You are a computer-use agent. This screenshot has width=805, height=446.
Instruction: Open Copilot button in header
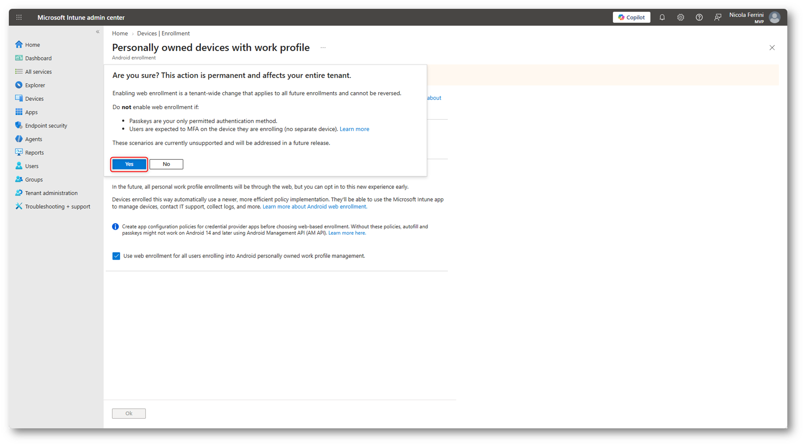click(631, 17)
